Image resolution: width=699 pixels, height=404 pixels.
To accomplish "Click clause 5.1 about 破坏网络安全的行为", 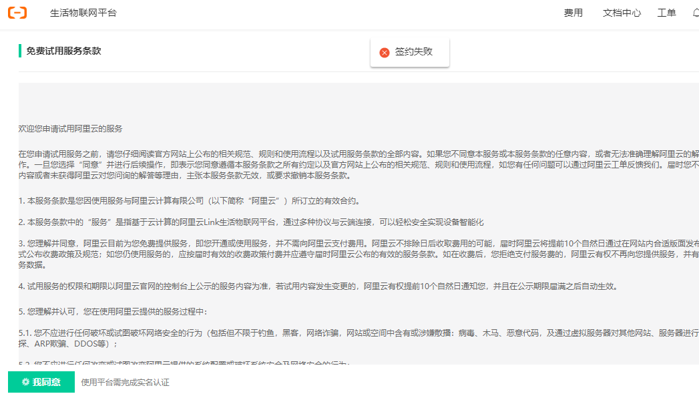I will [x=359, y=339].
